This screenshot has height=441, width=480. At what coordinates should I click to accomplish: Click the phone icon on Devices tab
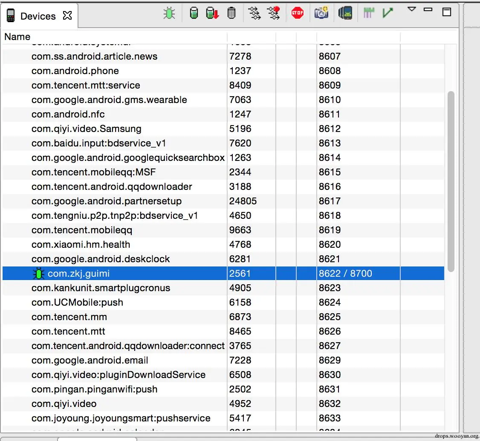10,16
